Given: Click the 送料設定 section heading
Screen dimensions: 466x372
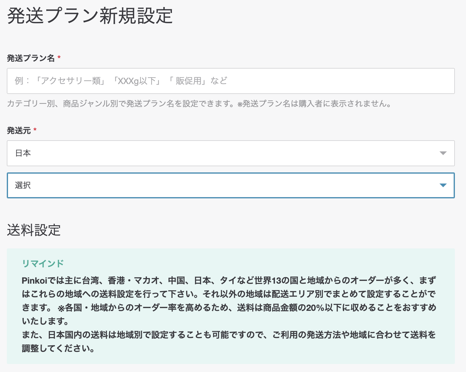Looking at the screenshot, I should (x=34, y=230).
